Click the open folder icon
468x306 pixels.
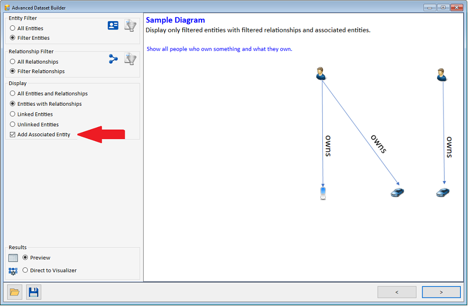pos(15,292)
